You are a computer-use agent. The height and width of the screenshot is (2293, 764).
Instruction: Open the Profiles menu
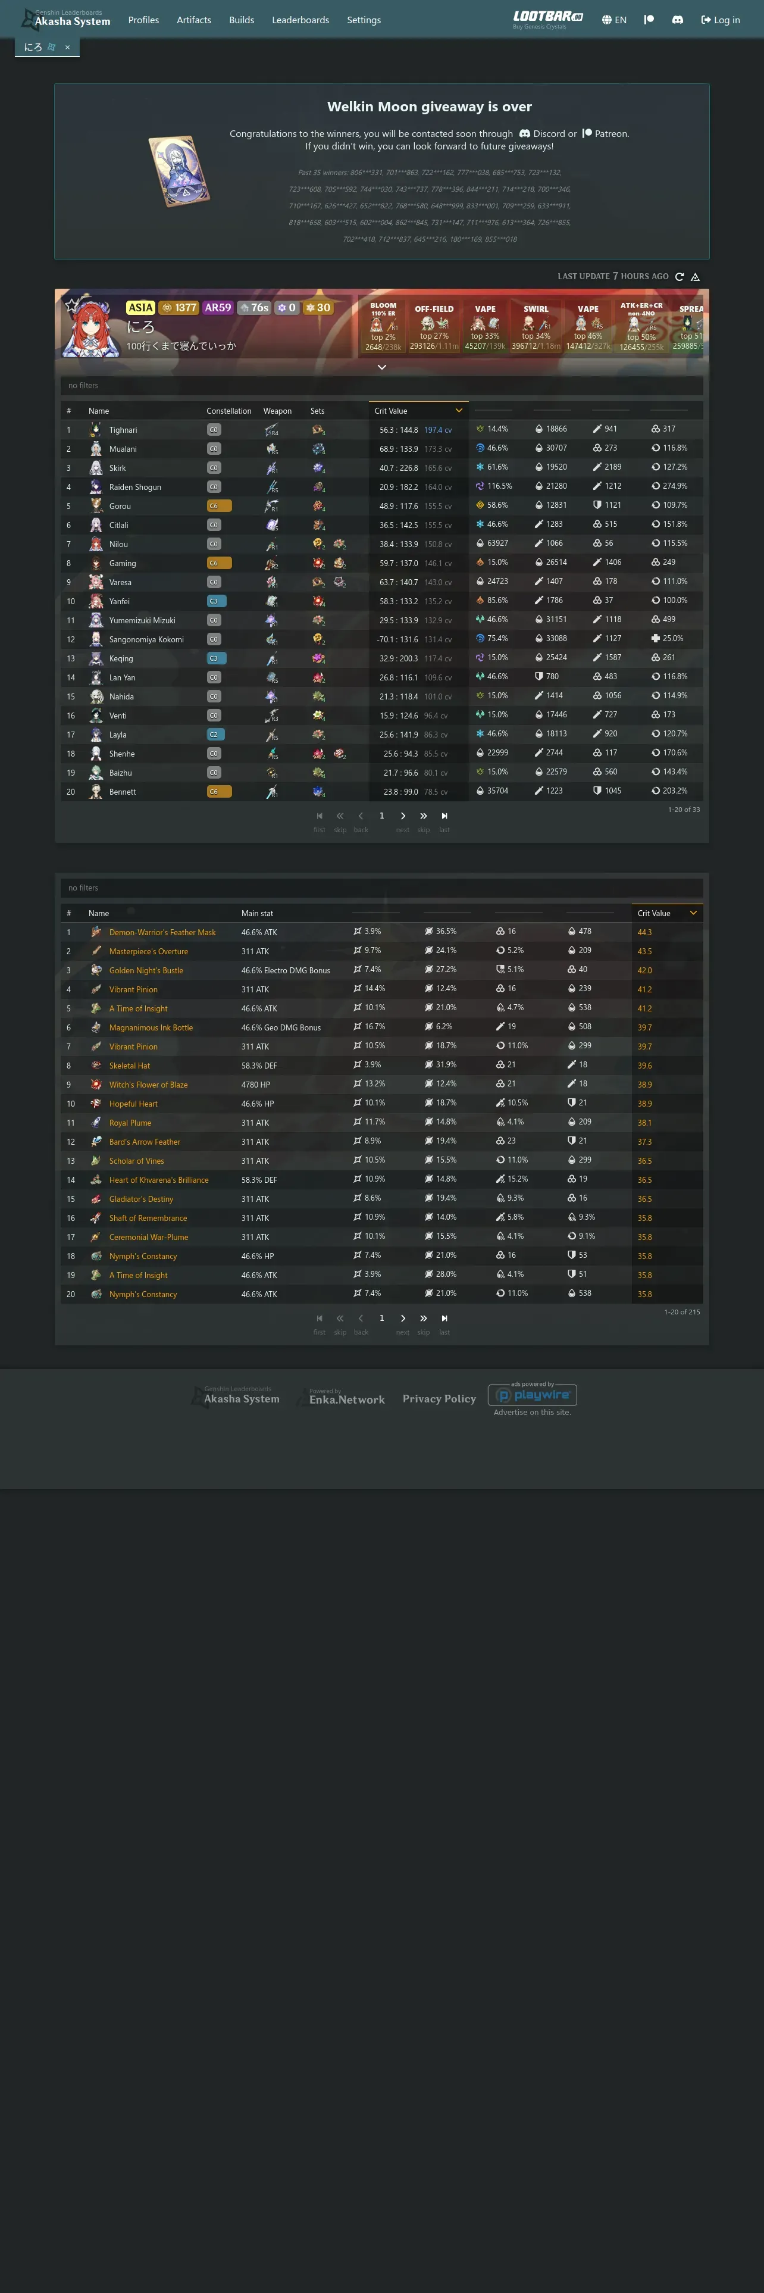click(x=143, y=20)
